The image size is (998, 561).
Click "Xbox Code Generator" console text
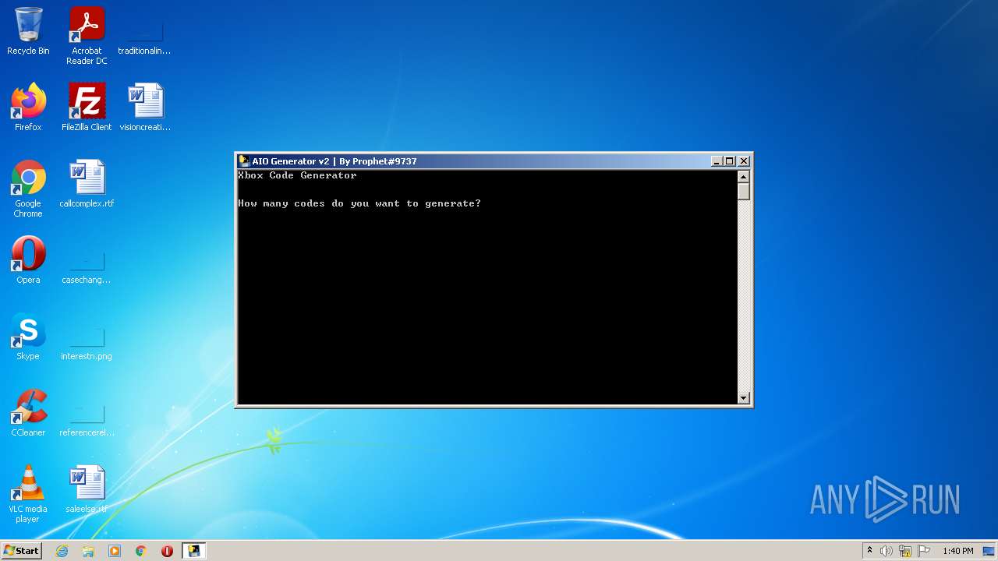297,175
